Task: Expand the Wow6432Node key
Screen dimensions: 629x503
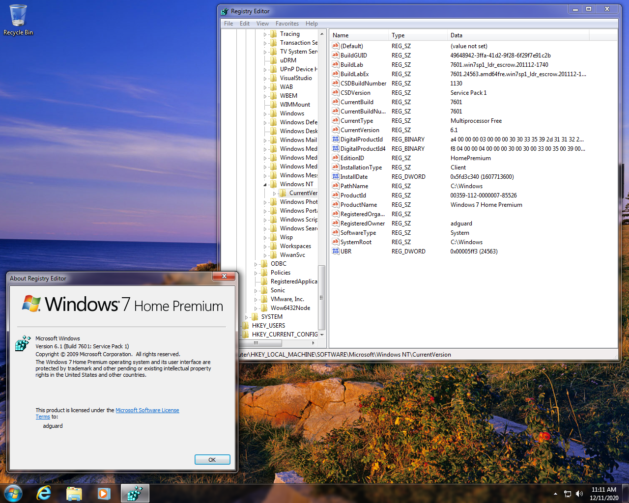Action: click(256, 308)
